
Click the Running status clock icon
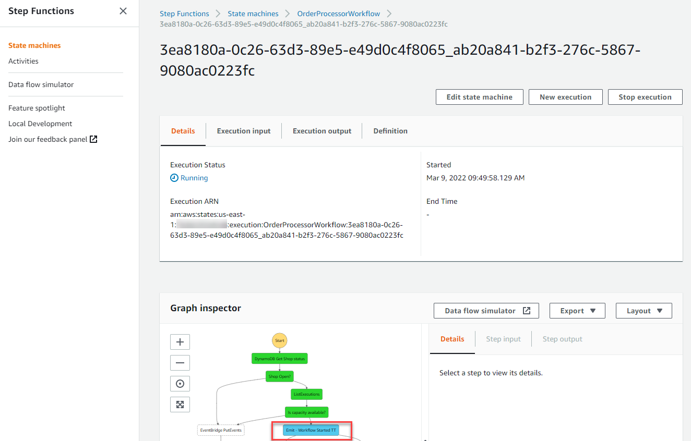174,178
